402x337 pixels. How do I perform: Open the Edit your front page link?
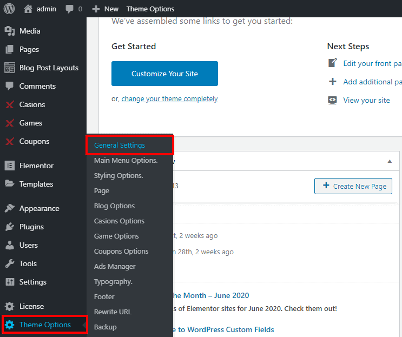(372, 63)
